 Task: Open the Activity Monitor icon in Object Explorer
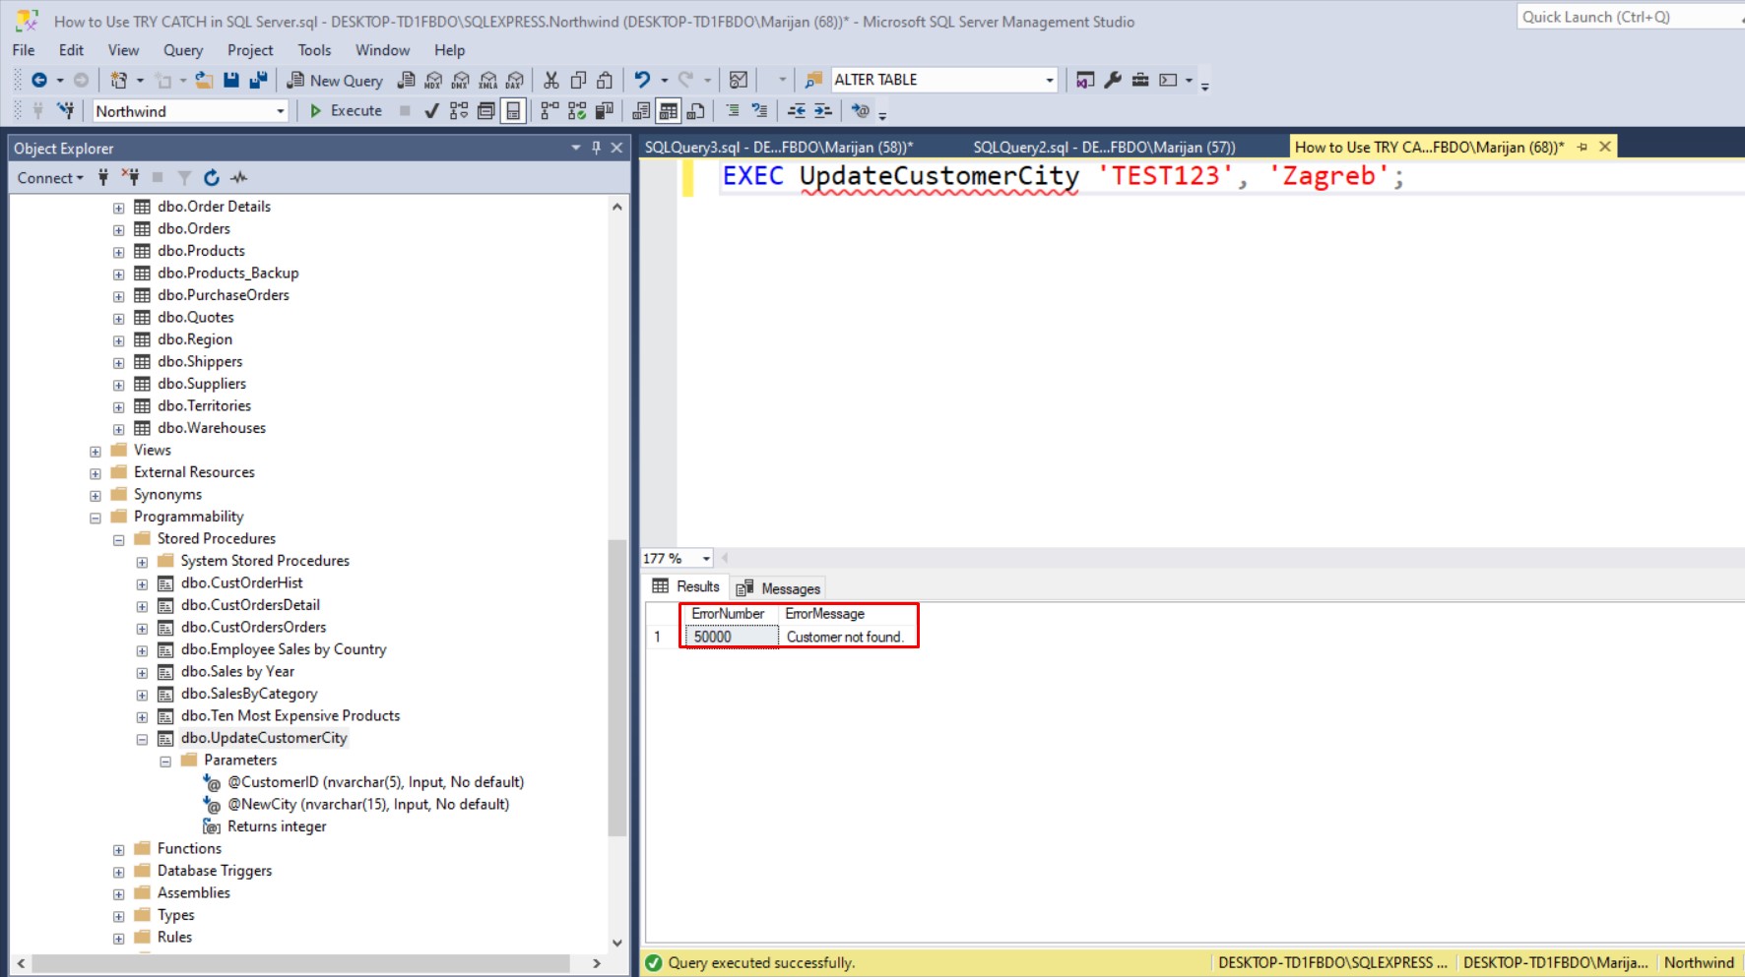(x=239, y=178)
